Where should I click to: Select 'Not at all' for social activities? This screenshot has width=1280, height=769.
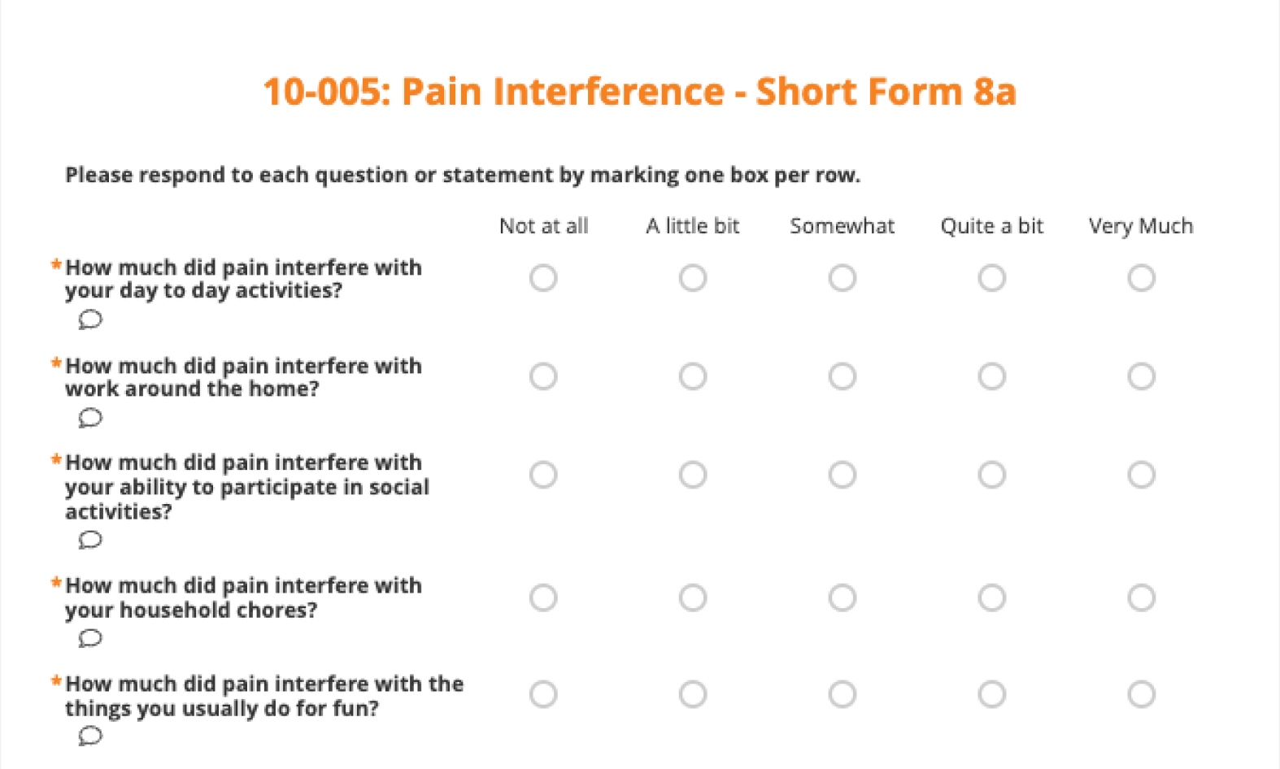[x=543, y=475]
